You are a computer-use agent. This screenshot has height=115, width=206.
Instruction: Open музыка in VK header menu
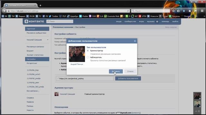coord(151,21)
